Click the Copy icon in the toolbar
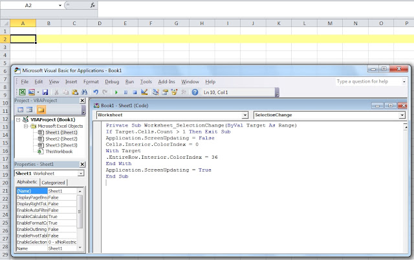414x260 pixels. point(65,92)
